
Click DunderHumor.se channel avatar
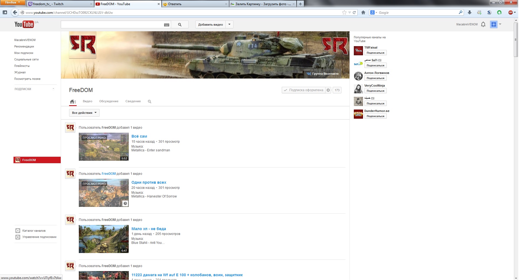click(x=358, y=114)
